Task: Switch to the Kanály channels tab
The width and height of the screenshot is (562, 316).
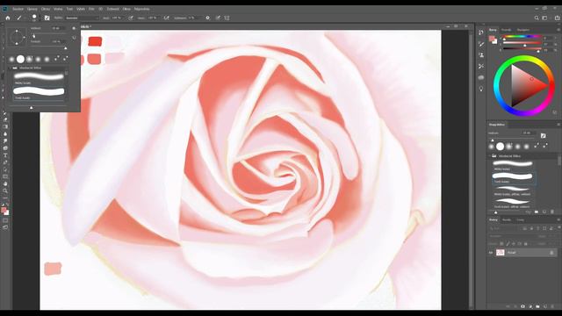Action: coord(507,219)
